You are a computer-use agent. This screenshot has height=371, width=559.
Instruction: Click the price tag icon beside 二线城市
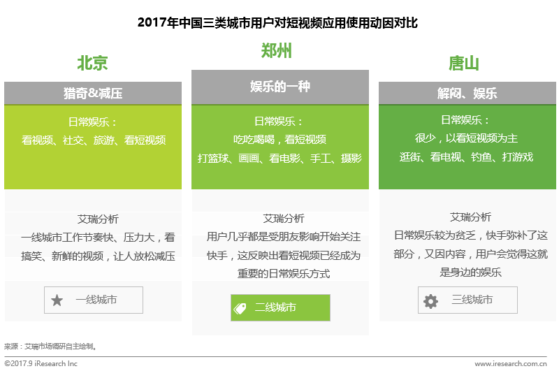[x=240, y=308]
